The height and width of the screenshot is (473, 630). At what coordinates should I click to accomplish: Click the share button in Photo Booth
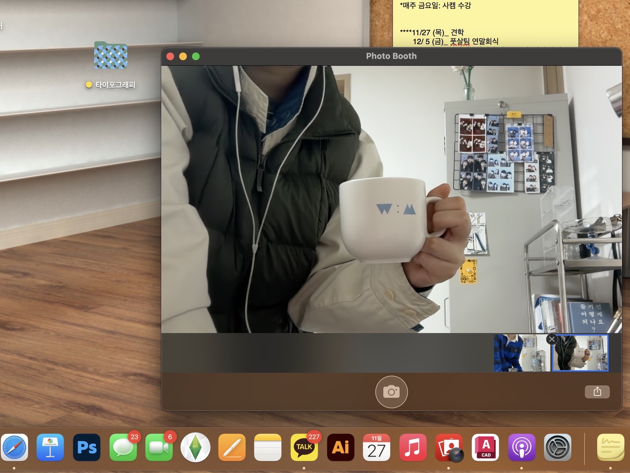[x=597, y=392]
